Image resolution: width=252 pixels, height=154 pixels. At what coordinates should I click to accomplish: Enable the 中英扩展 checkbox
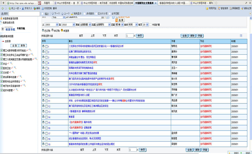[151, 24]
